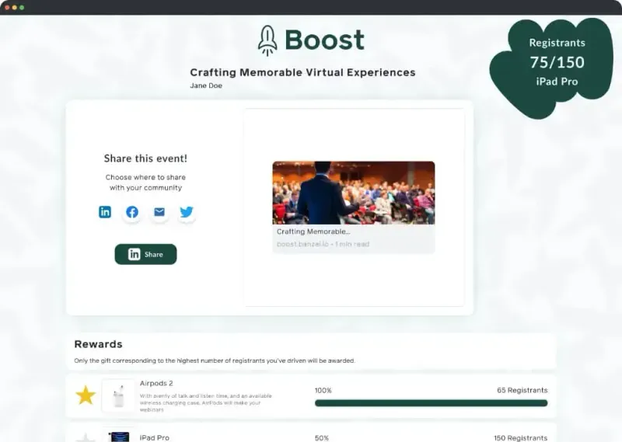Click the "Choose where to share" subtitle
The image size is (622, 442).
[x=145, y=183]
